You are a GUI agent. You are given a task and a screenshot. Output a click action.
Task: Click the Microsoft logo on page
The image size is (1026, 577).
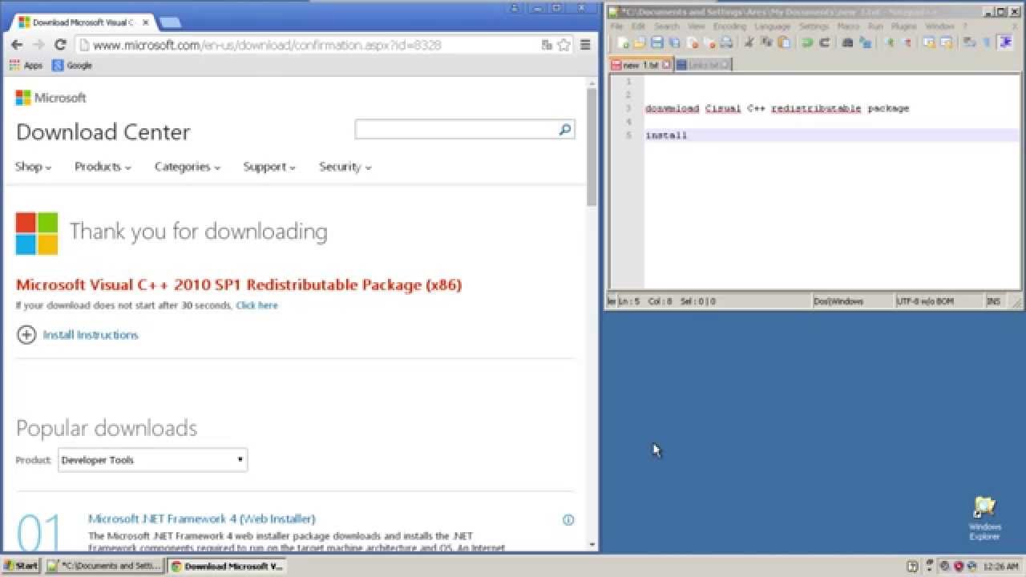[50, 98]
